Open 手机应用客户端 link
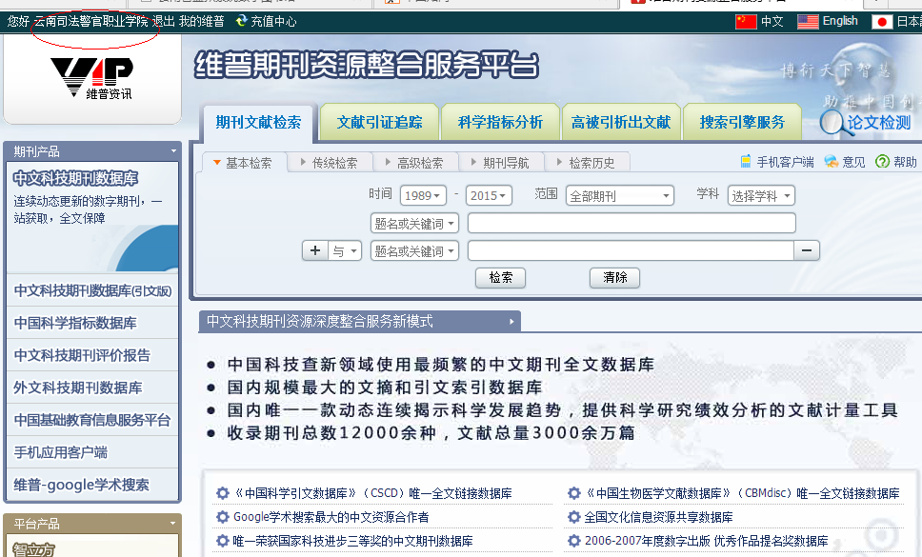The height and width of the screenshot is (557, 922). pos(61,452)
